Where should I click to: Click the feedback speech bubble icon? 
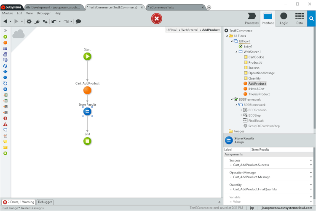click(78, 21)
